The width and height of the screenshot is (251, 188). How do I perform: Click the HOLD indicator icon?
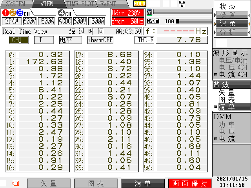pos(140,4)
